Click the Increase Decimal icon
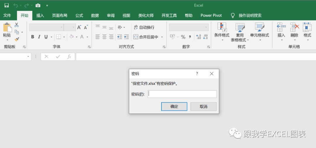Viewport: 316px width, 148px height. 198,37
